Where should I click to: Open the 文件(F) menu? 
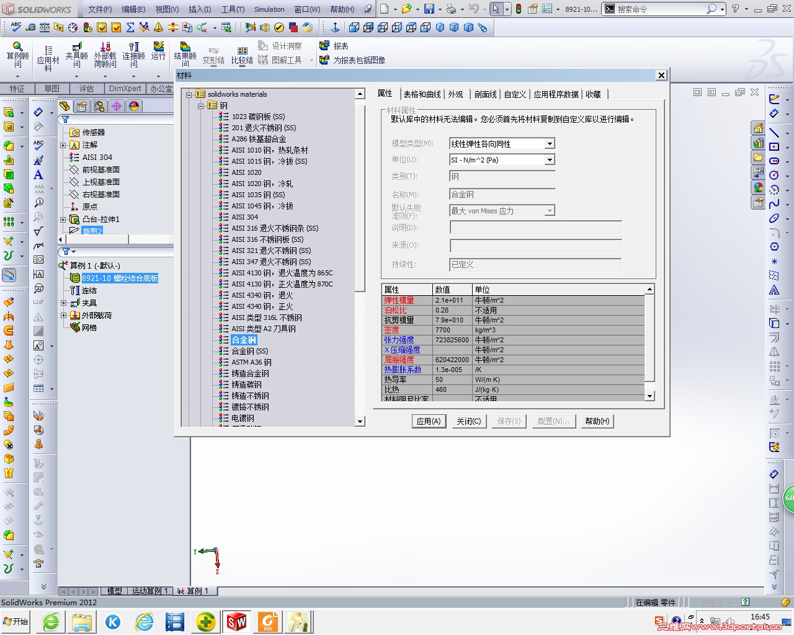point(100,9)
